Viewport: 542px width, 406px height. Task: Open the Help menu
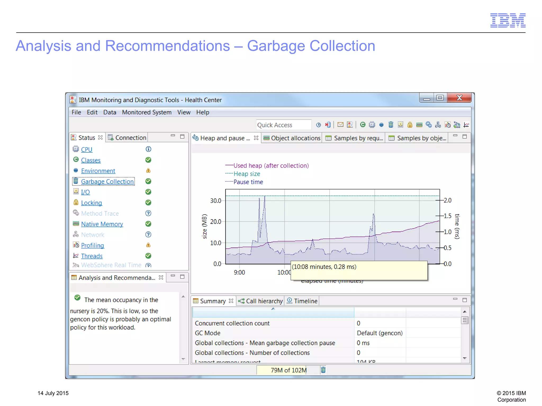point(203,112)
